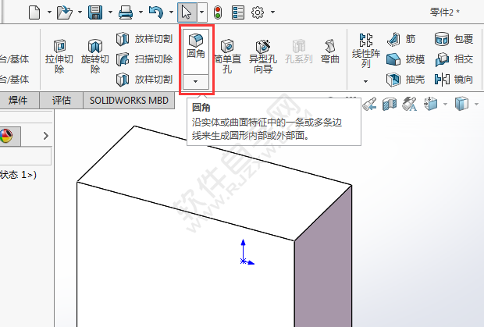Expand the Print dropdown arrow
This screenshot has width=484, height=327.
coord(141,12)
